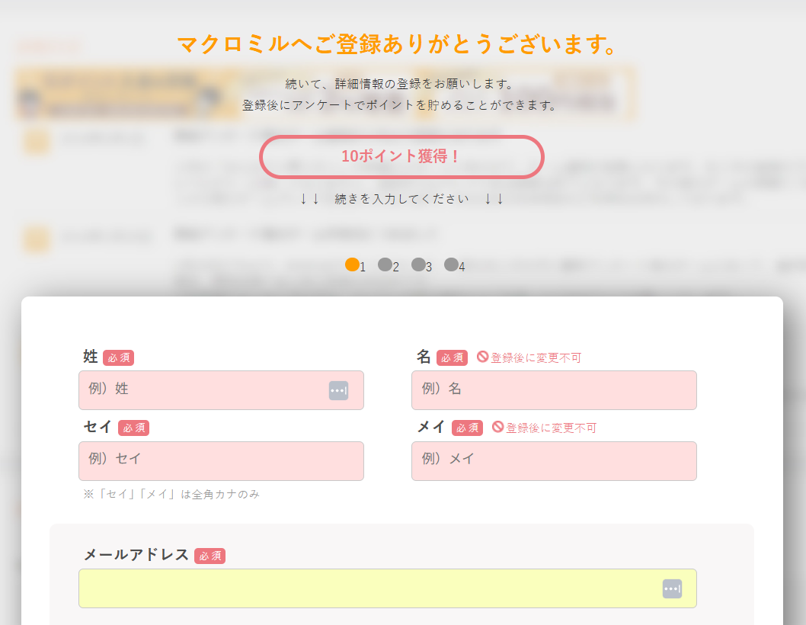806x625 pixels.
Task: Click the 必須 badge next to メールアドレス
Action: point(209,556)
